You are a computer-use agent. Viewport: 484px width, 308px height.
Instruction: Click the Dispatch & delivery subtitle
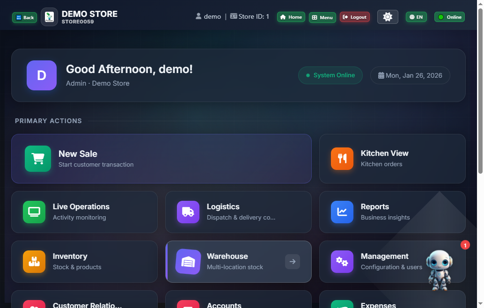point(241,217)
